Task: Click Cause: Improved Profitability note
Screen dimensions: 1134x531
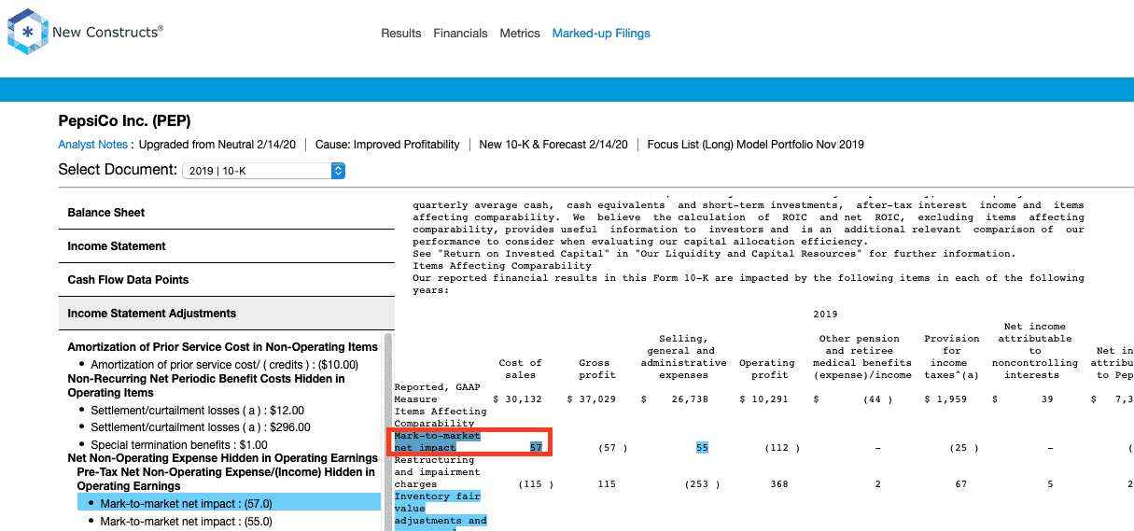Action: tap(387, 145)
